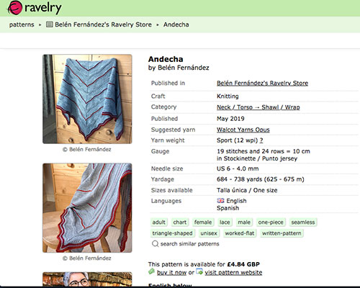Click the English language flag icon
The height and width of the screenshot is (288, 360).
220,201
